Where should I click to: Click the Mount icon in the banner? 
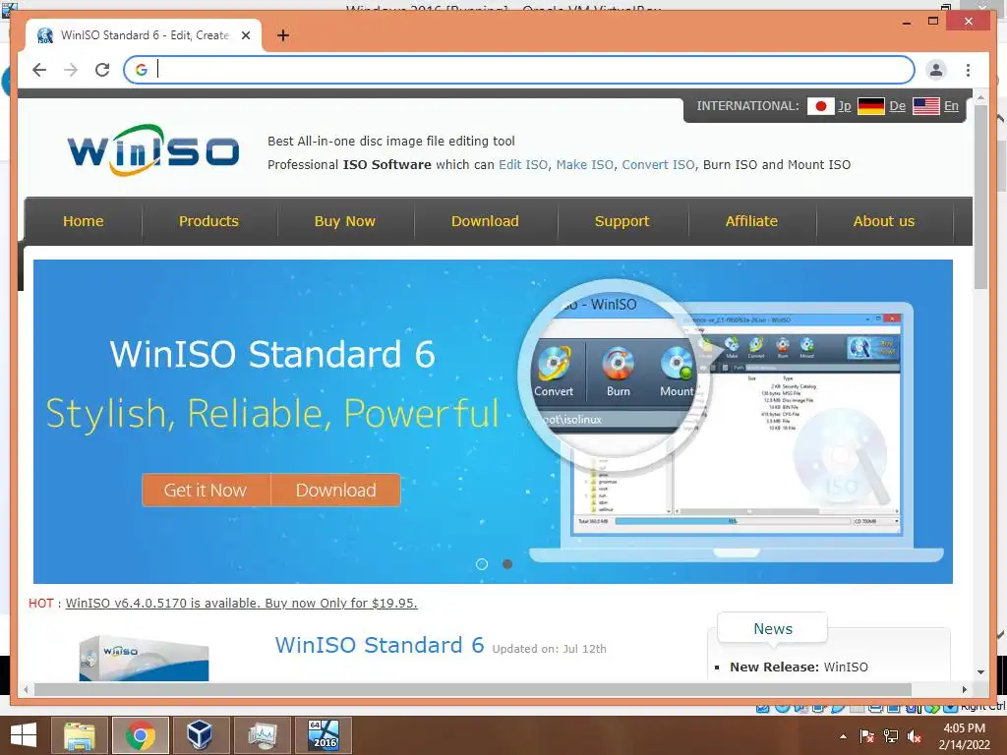677,371
